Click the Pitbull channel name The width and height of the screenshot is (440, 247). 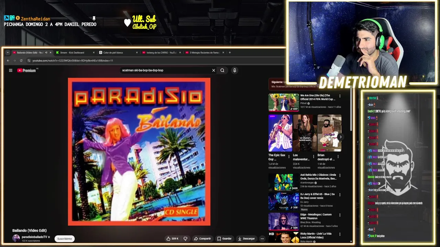point(304,103)
